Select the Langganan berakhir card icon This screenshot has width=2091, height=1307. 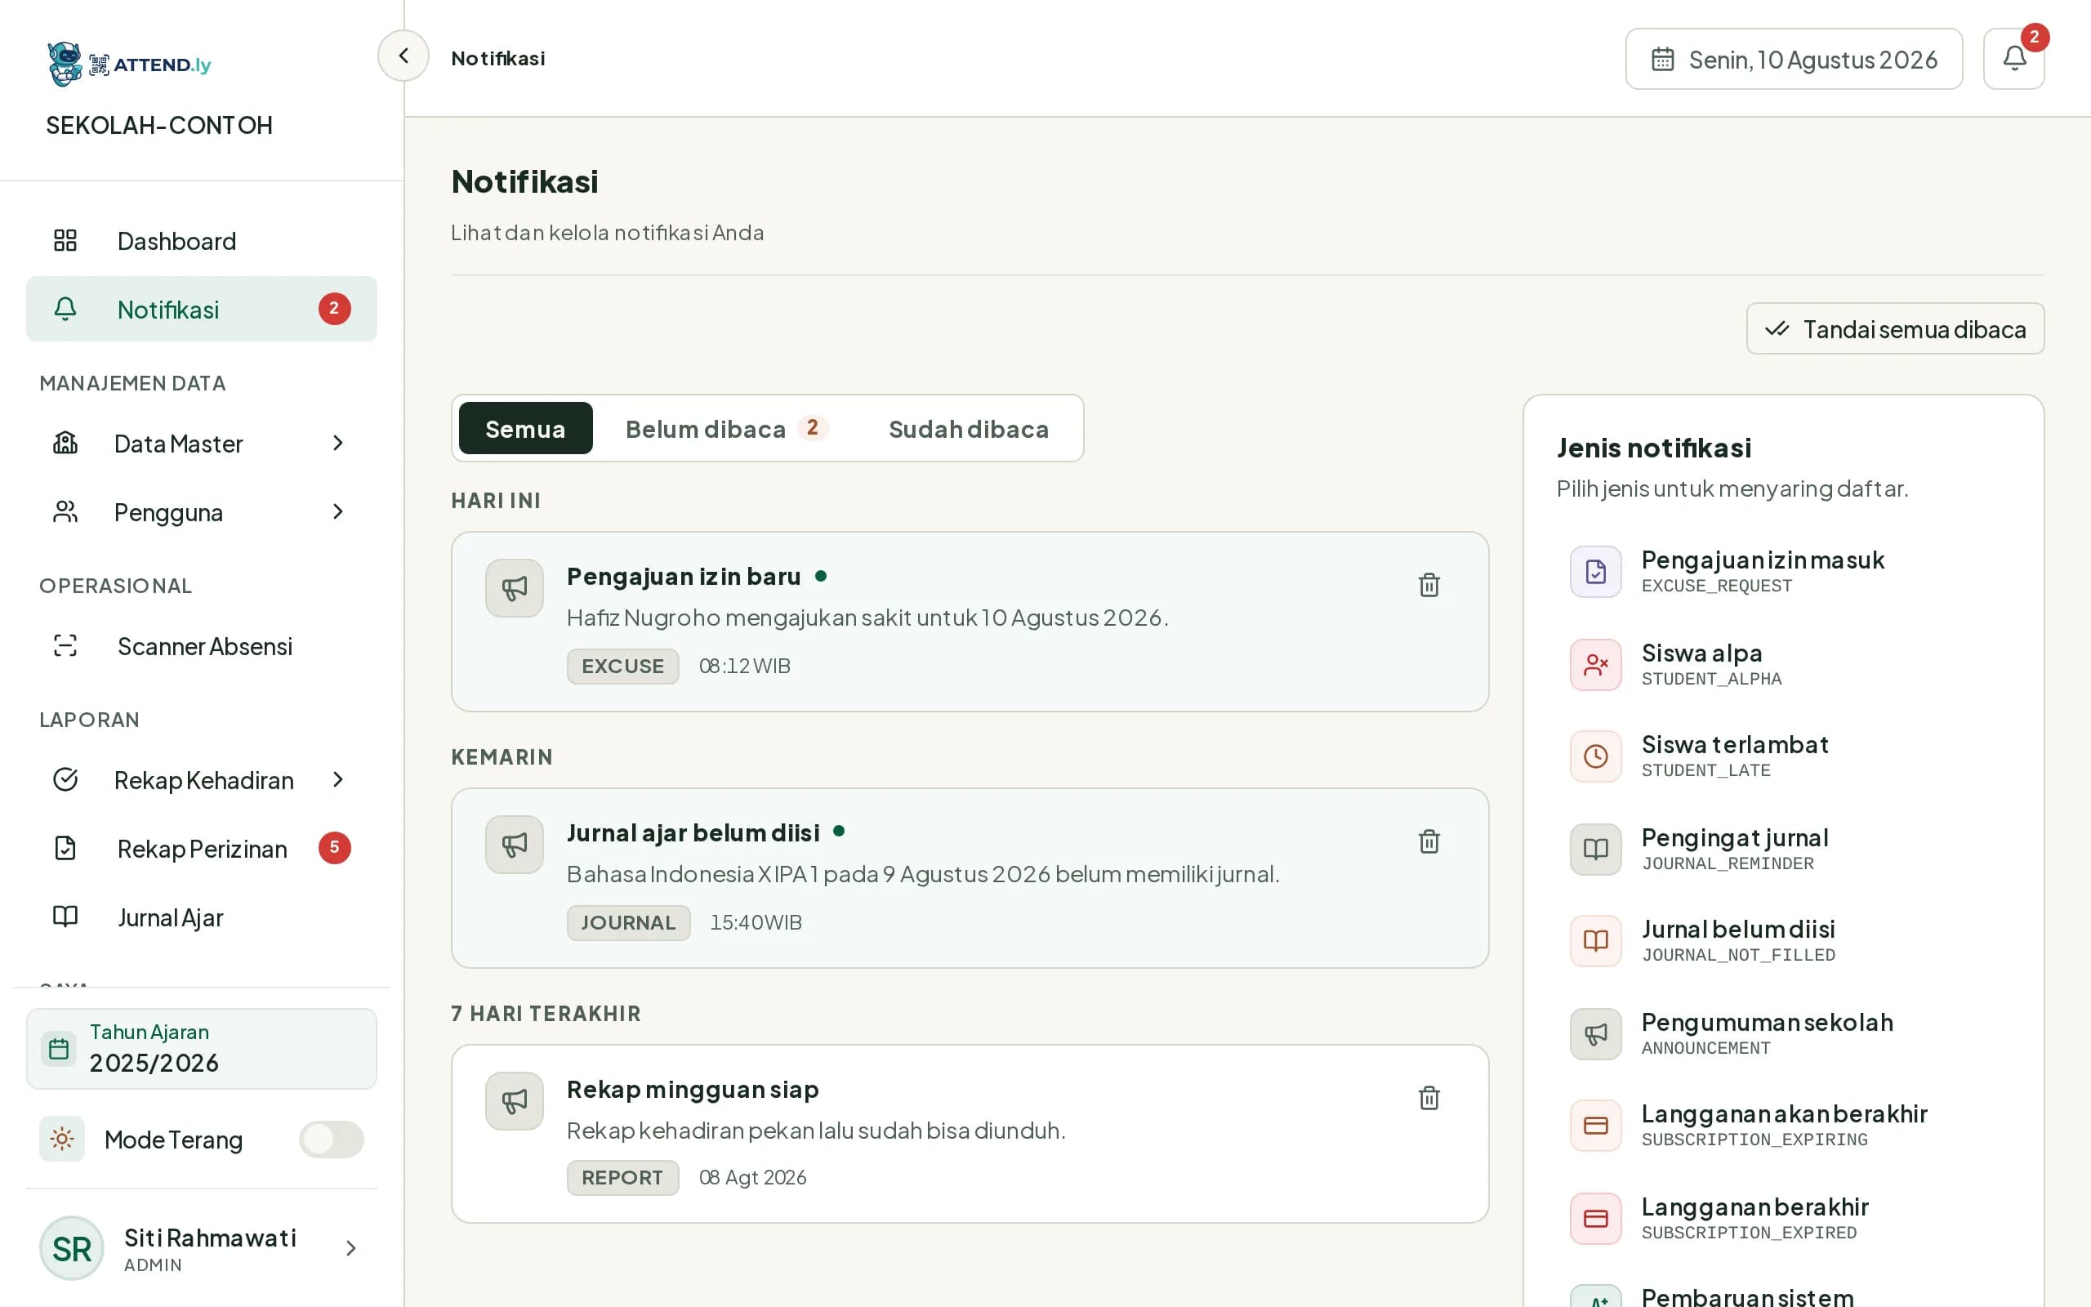point(1595,1219)
